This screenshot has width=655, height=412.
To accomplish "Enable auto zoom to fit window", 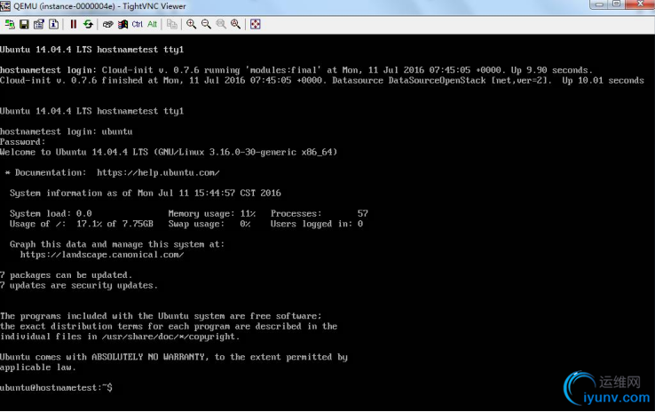I will click(235, 24).
